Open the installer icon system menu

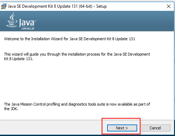(3, 6)
